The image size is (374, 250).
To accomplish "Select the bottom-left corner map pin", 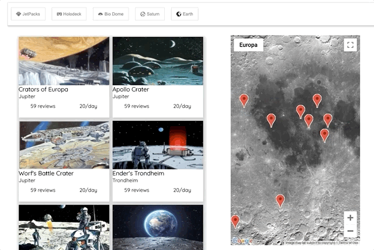I will click(x=236, y=221).
